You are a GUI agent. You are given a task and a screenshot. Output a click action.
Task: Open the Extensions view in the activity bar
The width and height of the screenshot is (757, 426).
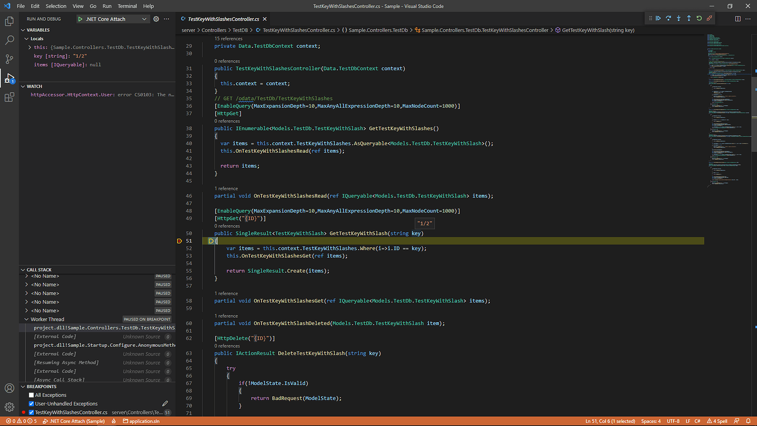pos(9,97)
